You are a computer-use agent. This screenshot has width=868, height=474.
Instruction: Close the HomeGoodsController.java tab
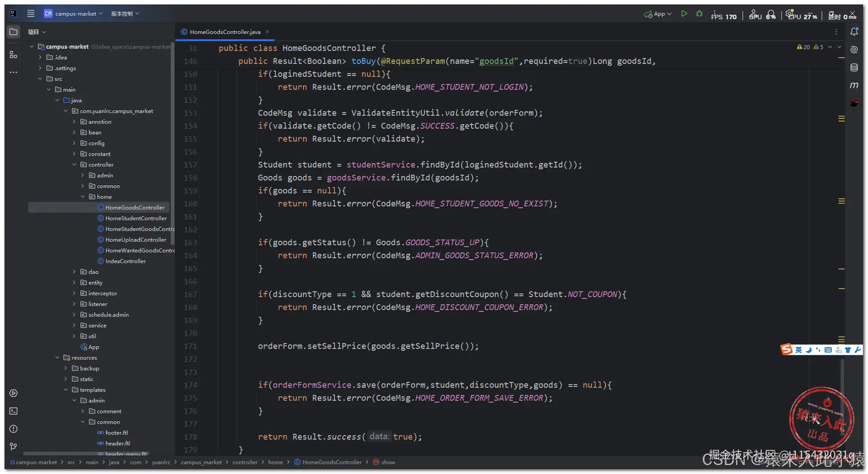(x=267, y=32)
